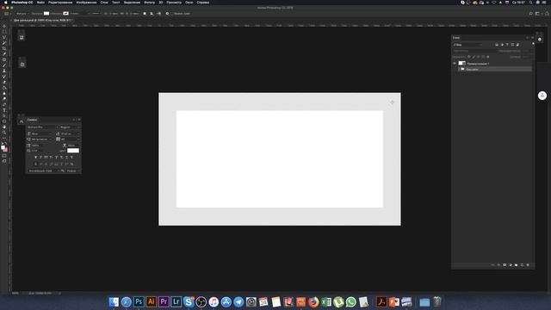The height and width of the screenshot is (310, 551).
Task: Open the font family dropdown in Character panel
Action: 41,127
